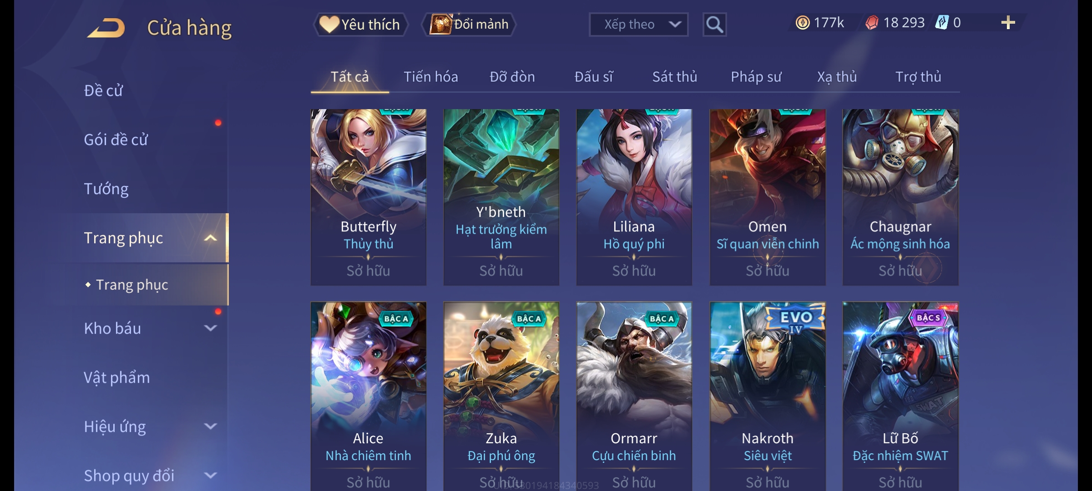Open the Đổi mảnh chest icon
Screen dimensions: 1092x491
click(440, 24)
